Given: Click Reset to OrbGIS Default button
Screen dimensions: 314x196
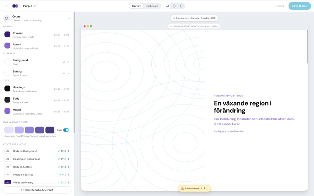Looking at the screenshot, I should tap(37, 190).
